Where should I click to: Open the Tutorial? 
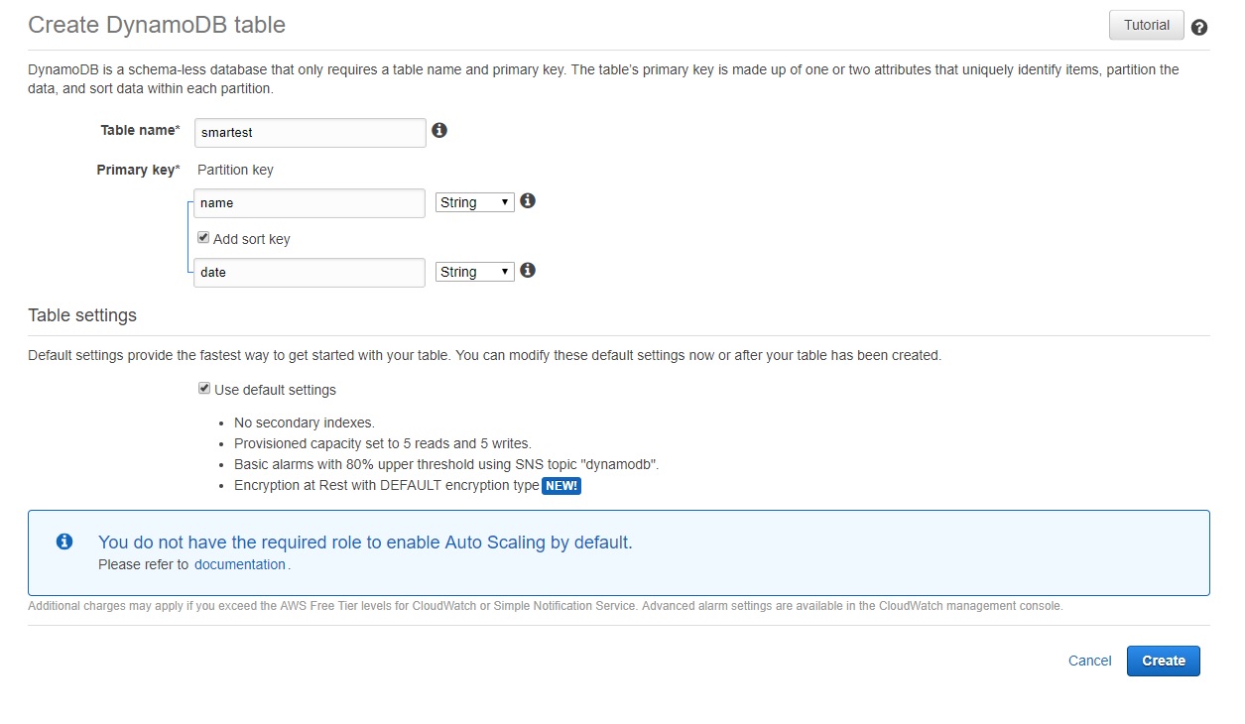pyautogui.click(x=1146, y=25)
